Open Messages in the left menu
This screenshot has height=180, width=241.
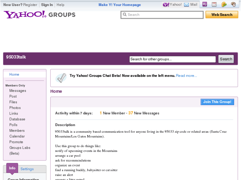18,91
